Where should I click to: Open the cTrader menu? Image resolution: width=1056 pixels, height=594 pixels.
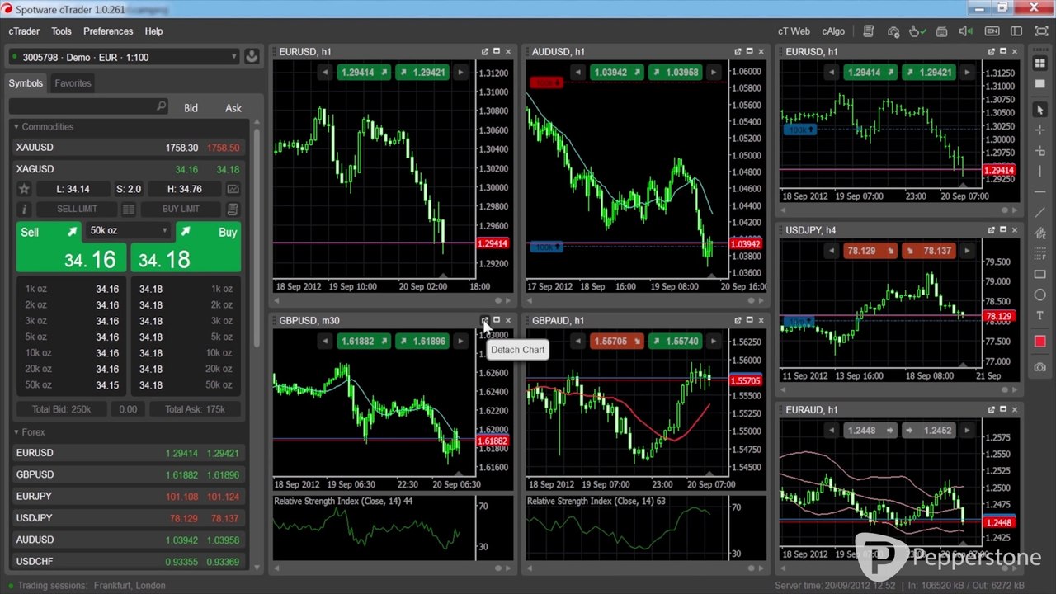(24, 31)
